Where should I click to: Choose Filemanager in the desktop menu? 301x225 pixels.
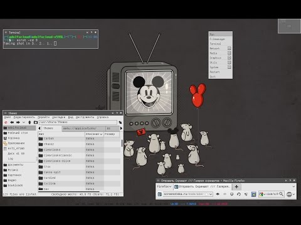(x=220, y=39)
